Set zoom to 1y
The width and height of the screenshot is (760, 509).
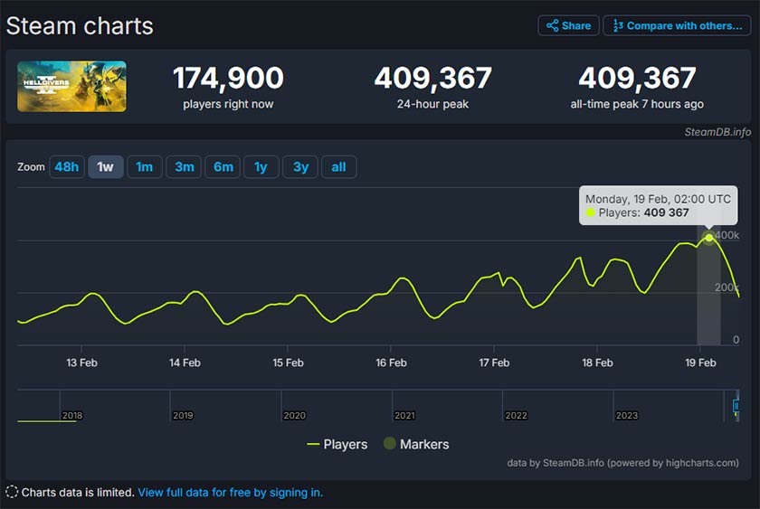pos(261,167)
